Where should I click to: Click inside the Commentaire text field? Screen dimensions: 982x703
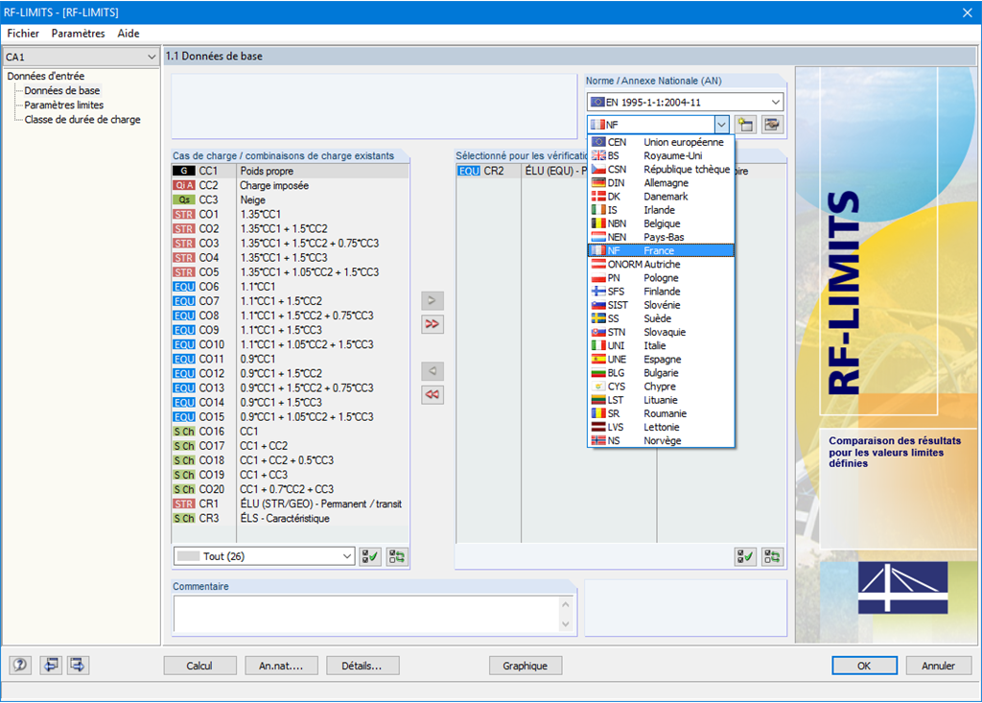pos(367,614)
